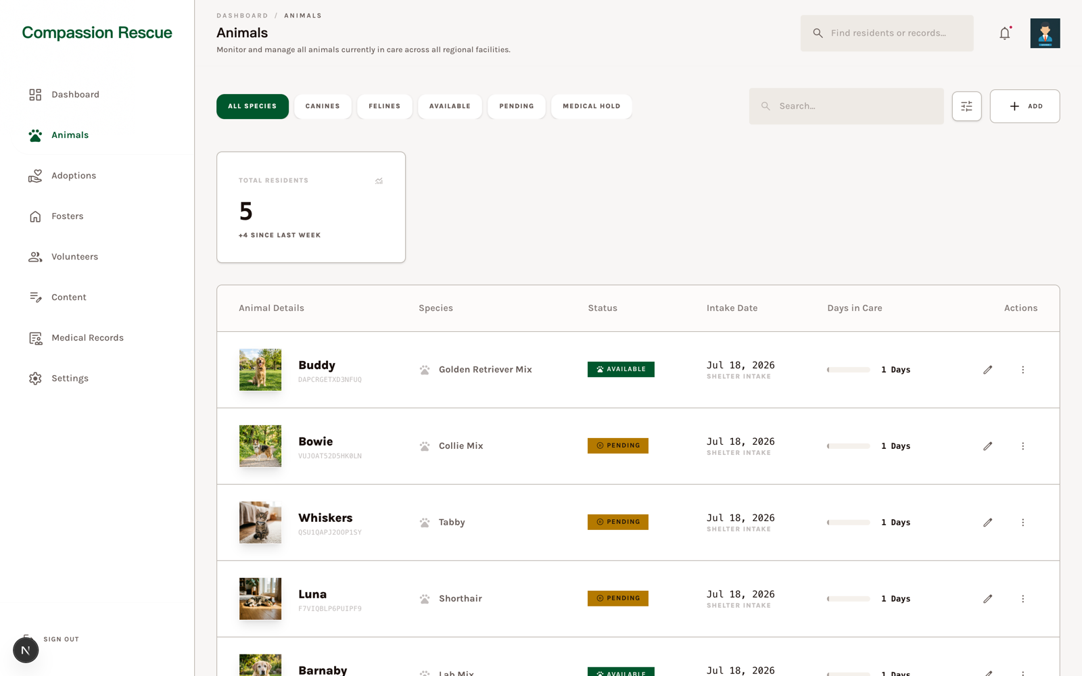Click the pencil edit icon for Bowie

987,446
